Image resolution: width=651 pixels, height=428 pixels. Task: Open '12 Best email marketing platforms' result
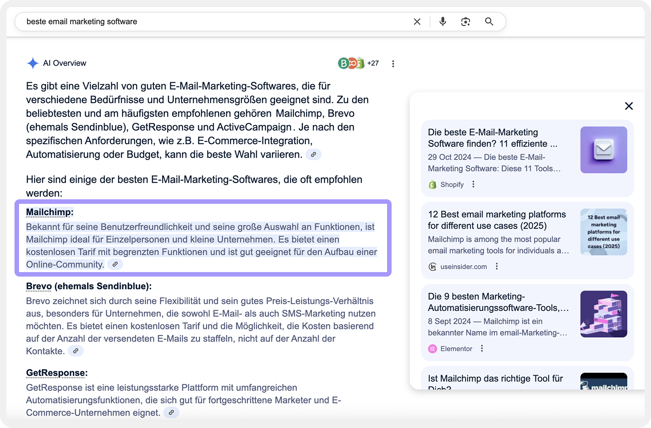[497, 220]
